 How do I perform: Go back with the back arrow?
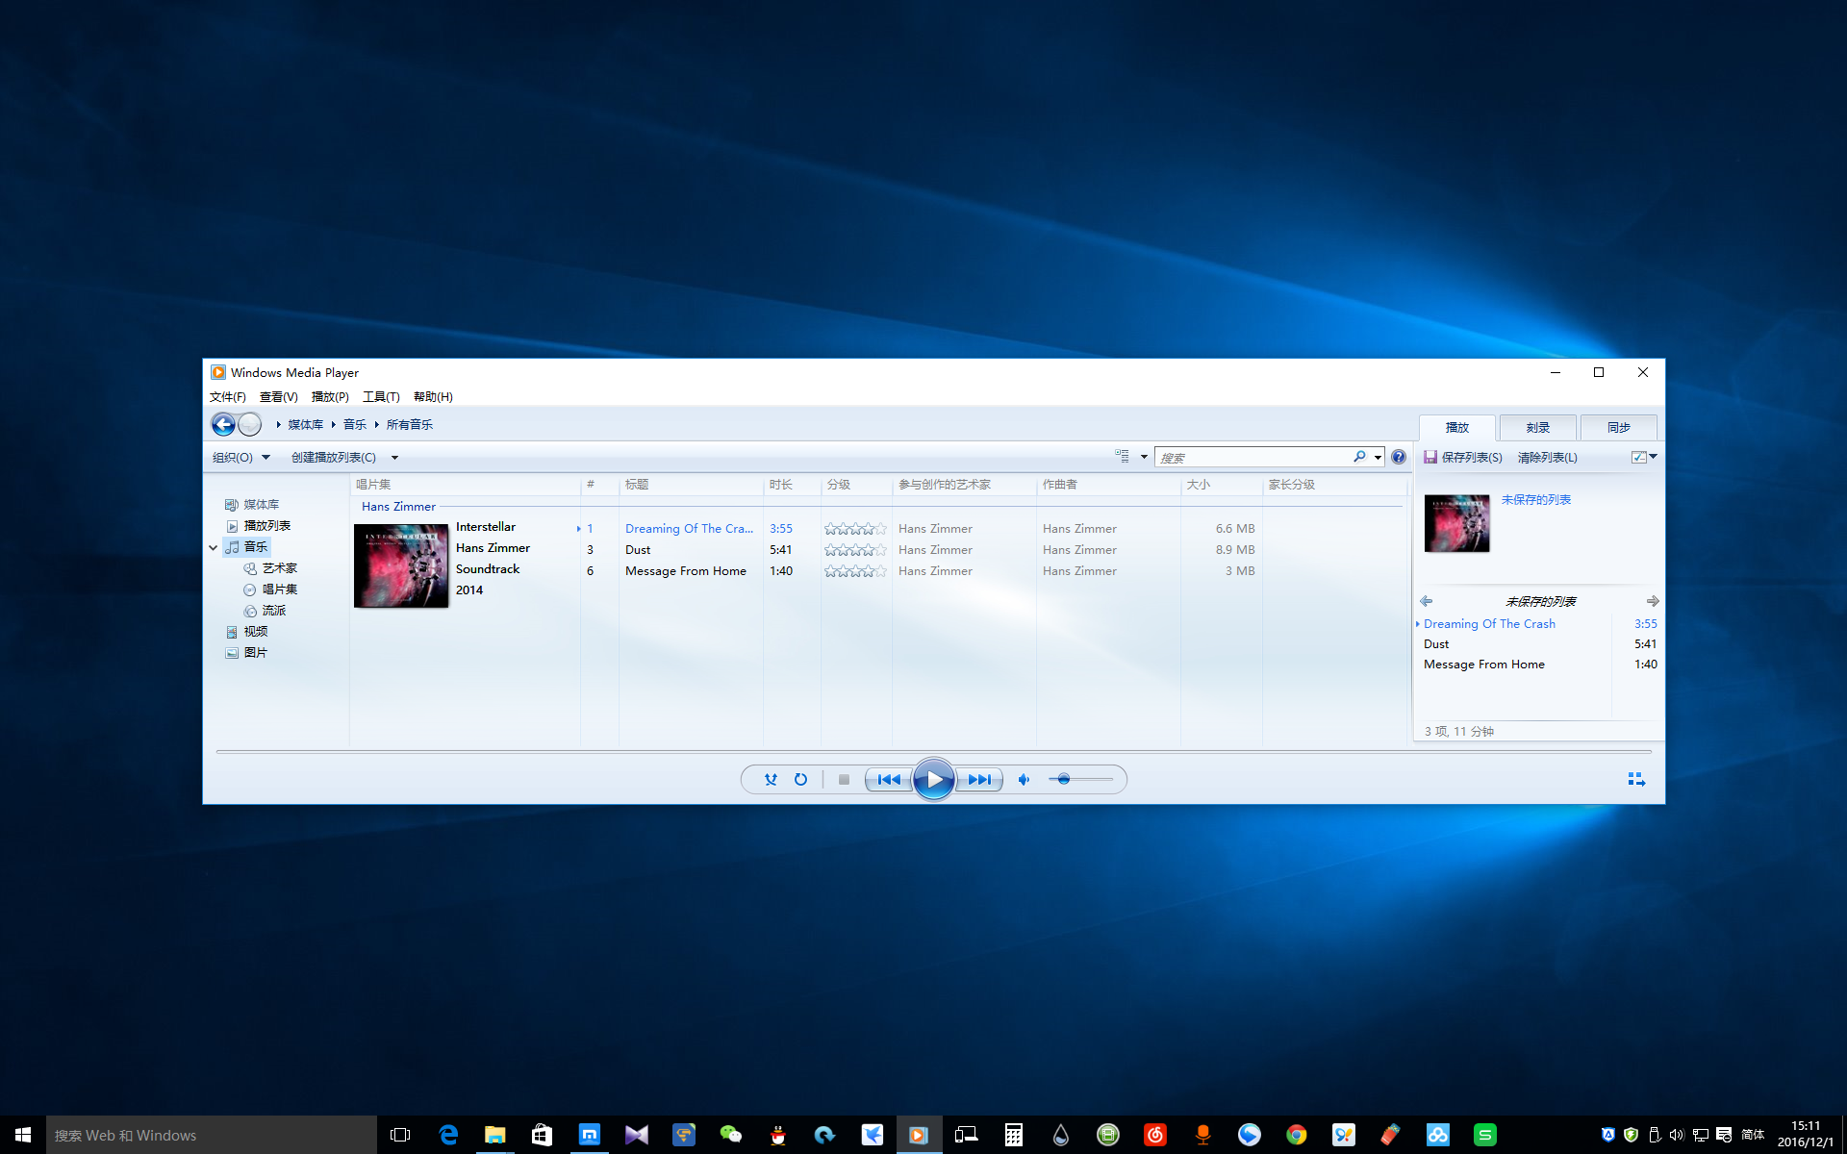point(223,424)
